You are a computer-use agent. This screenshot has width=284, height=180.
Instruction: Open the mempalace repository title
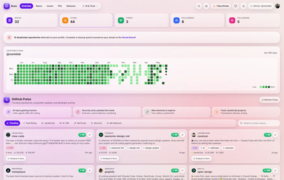[19, 172]
